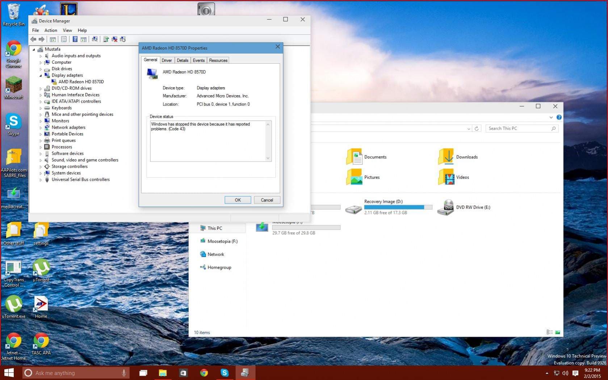Click the volume icon in system tray
The height and width of the screenshot is (380, 608).
[x=565, y=373]
